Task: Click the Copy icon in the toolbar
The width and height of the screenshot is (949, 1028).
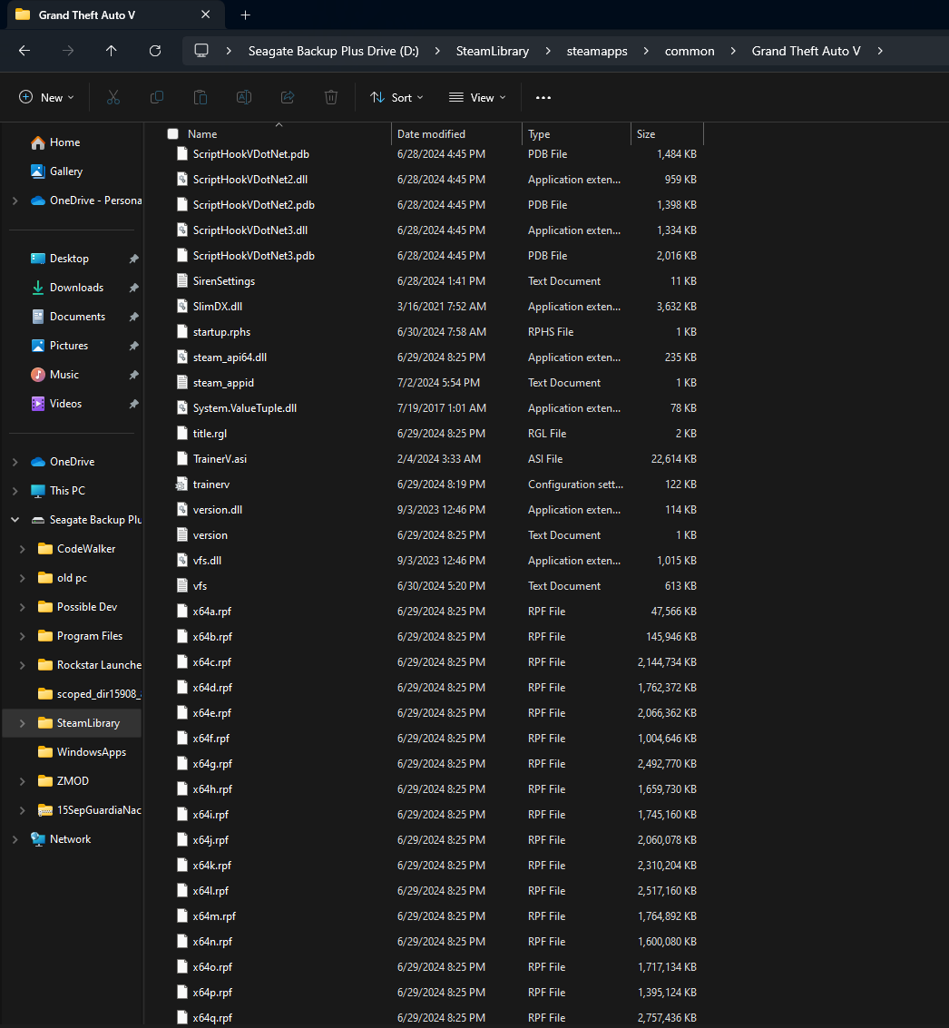Action: click(156, 97)
